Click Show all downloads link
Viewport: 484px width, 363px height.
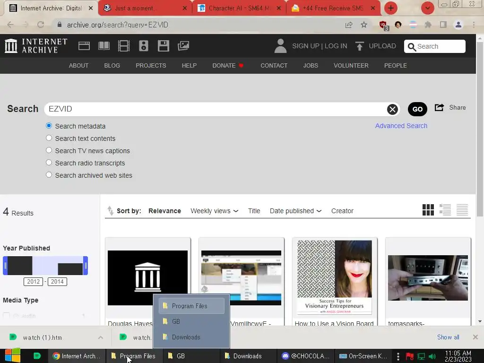448,337
